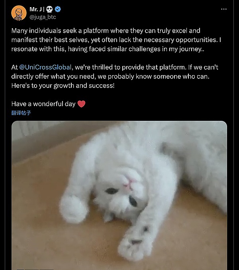Translate the post via 翻译帖子
Screen dimensions: 239x270
21,113
